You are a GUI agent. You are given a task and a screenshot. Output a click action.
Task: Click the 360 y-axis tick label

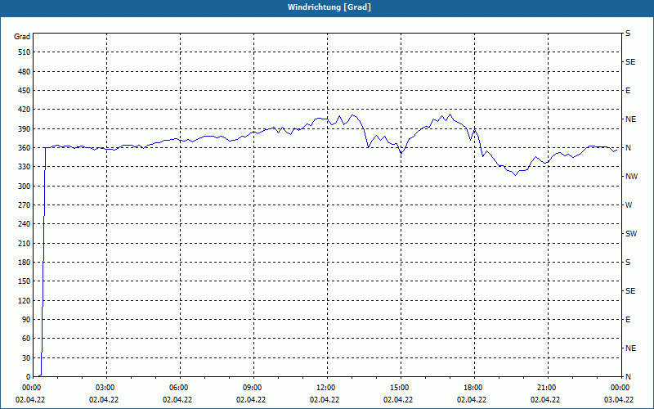(25, 148)
